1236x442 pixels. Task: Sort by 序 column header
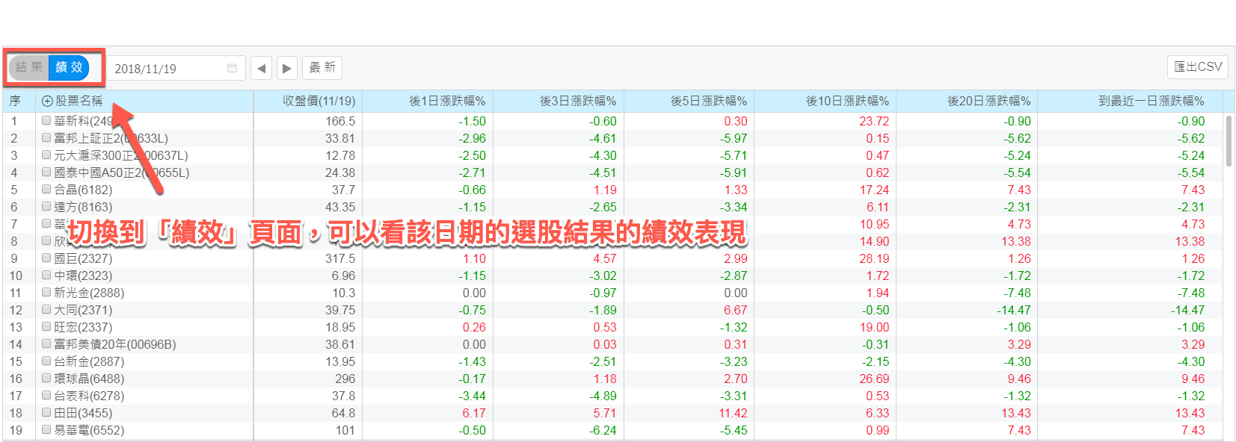(x=18, y=102)
